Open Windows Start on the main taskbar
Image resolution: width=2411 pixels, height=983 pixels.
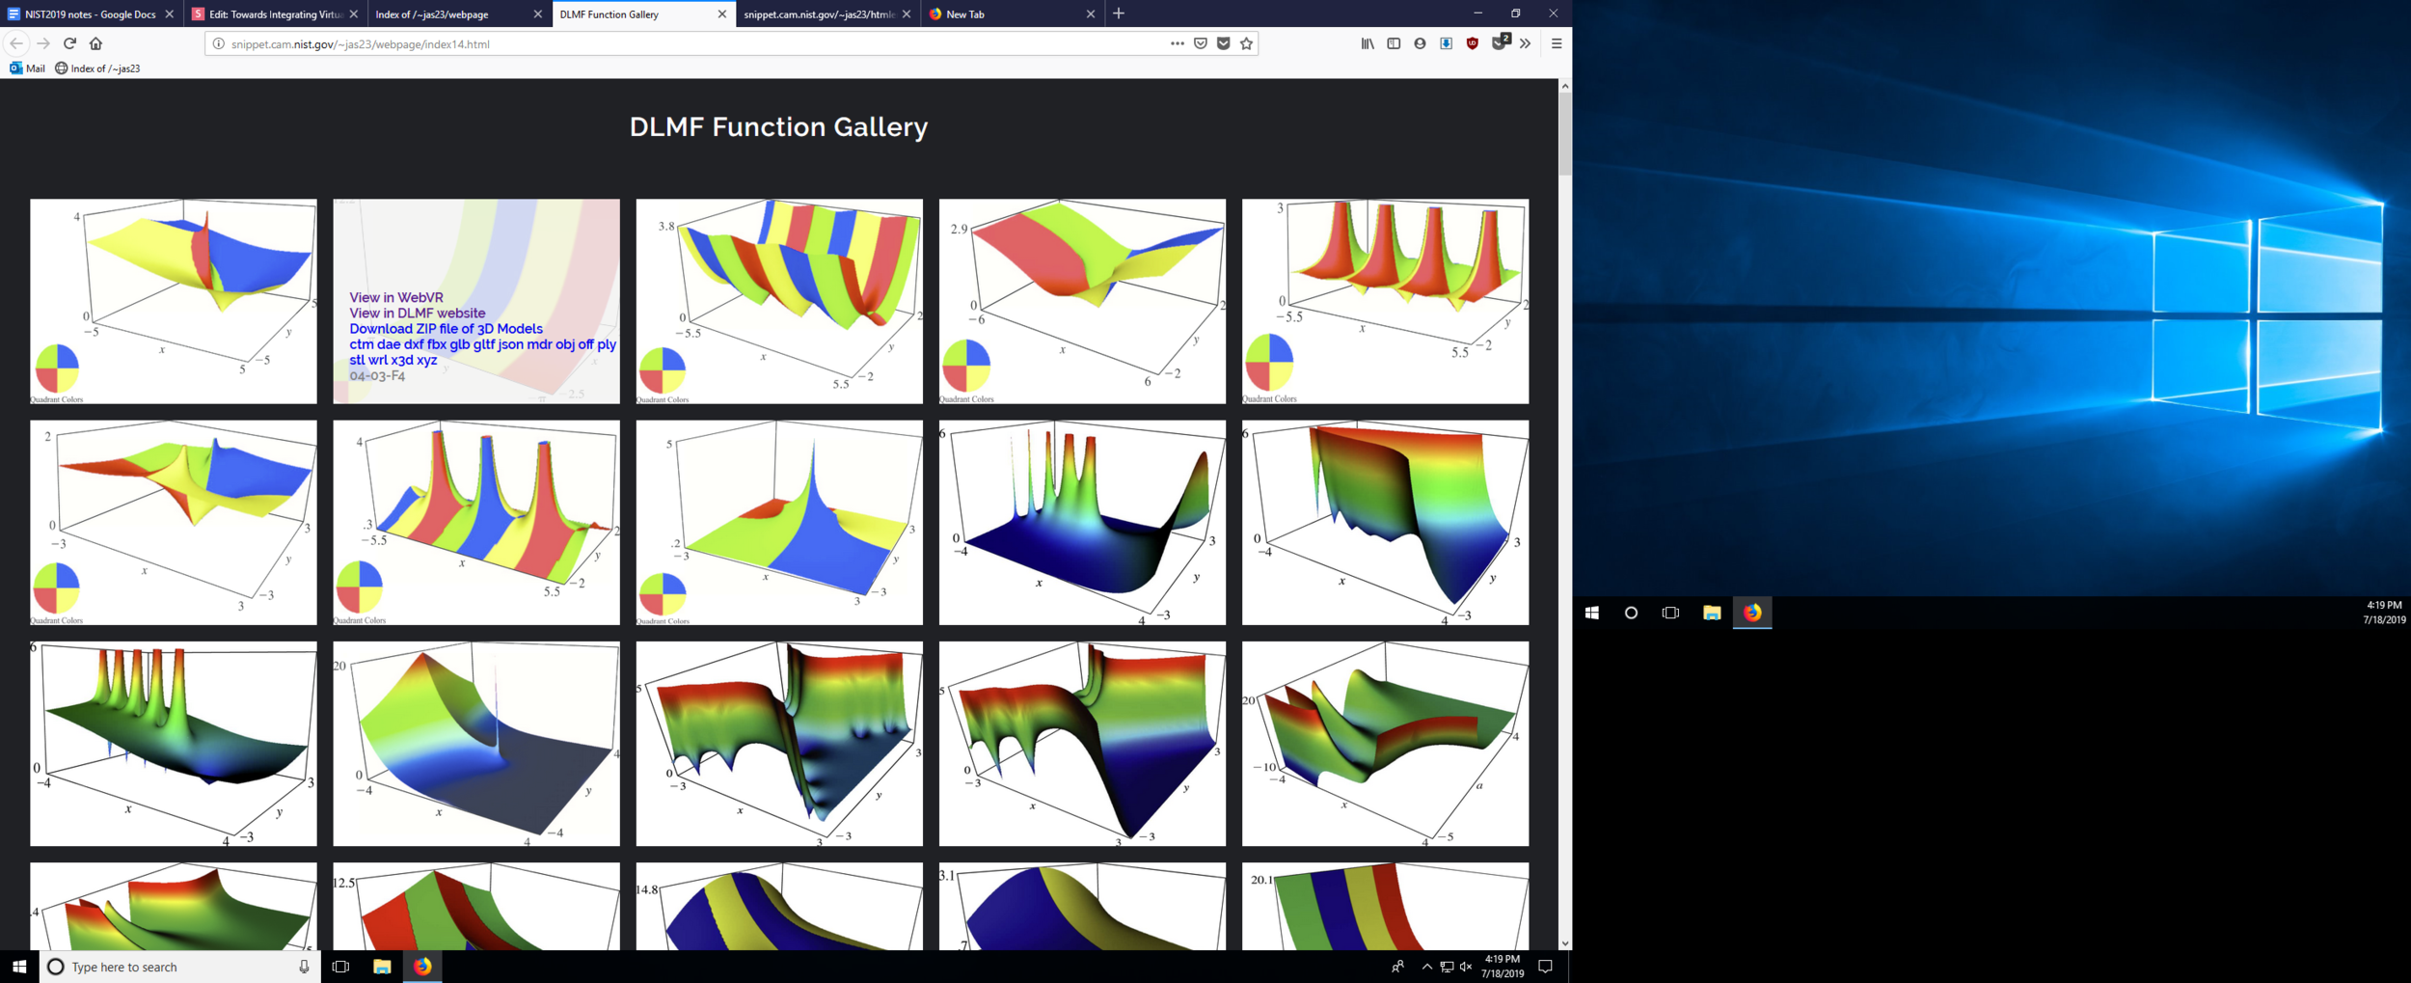19,967
